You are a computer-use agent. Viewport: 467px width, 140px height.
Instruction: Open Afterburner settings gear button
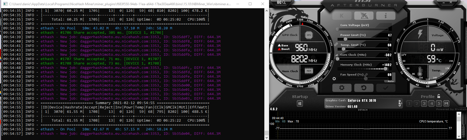point(342,88)
